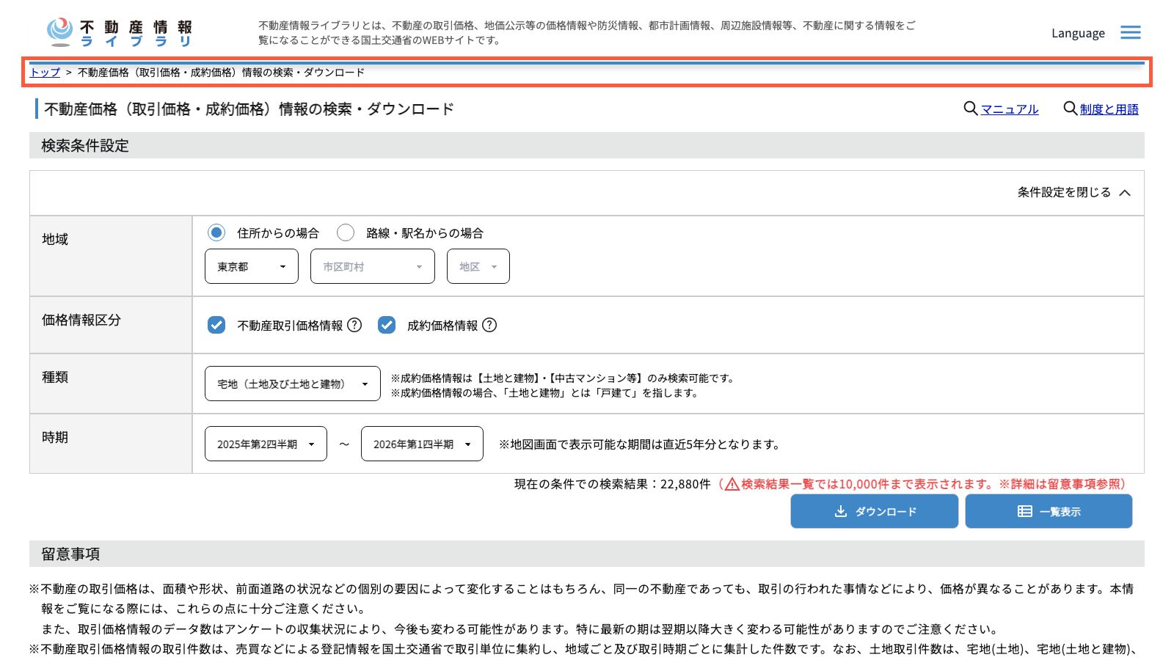The image size is (1174, 660).
Task: Click the 地域 row label
Action: coord(55,239)
